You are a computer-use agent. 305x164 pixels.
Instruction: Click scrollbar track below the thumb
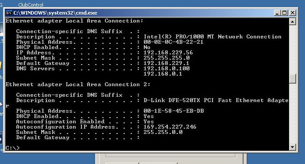pos(292,114)
